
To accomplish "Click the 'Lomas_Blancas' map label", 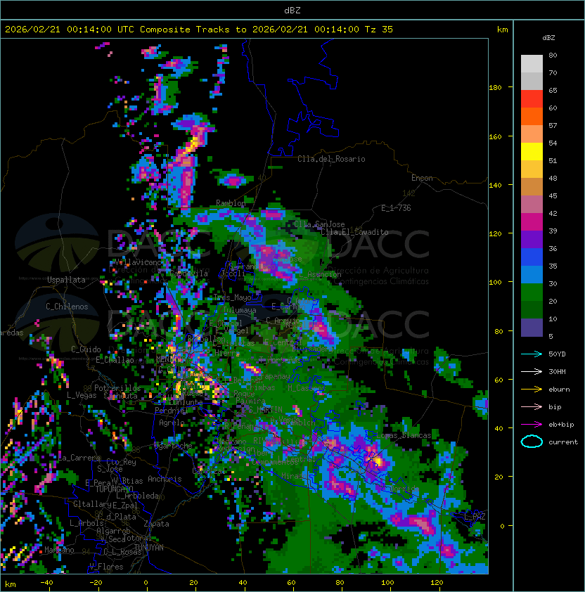I will [x=404, y=435].
